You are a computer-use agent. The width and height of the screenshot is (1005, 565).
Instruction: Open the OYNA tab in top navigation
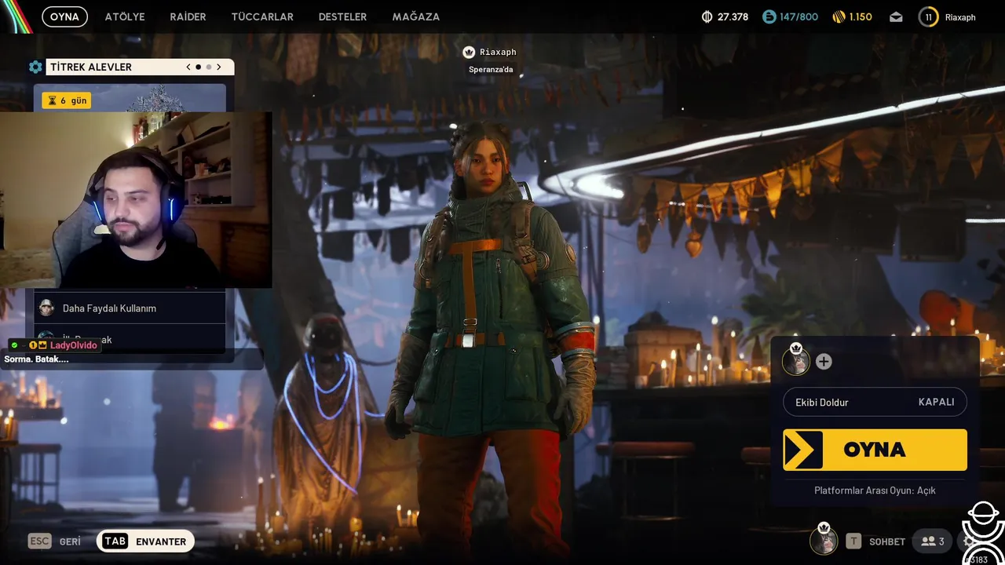click(x=64, y=16)
